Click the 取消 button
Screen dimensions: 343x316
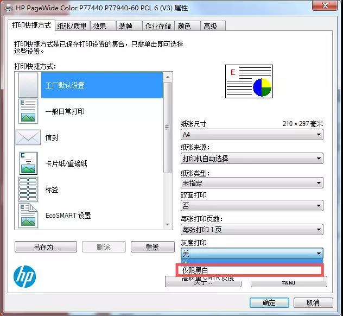click(x=313, y=302)
